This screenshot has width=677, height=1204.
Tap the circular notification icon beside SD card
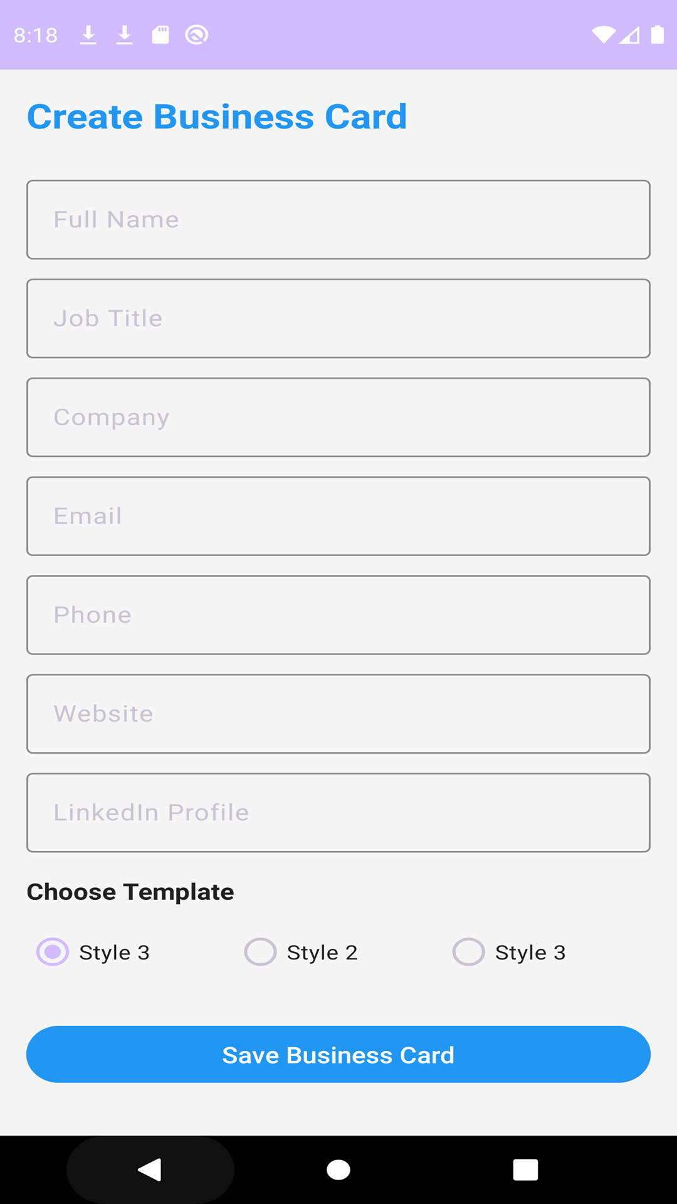[197, 35]
